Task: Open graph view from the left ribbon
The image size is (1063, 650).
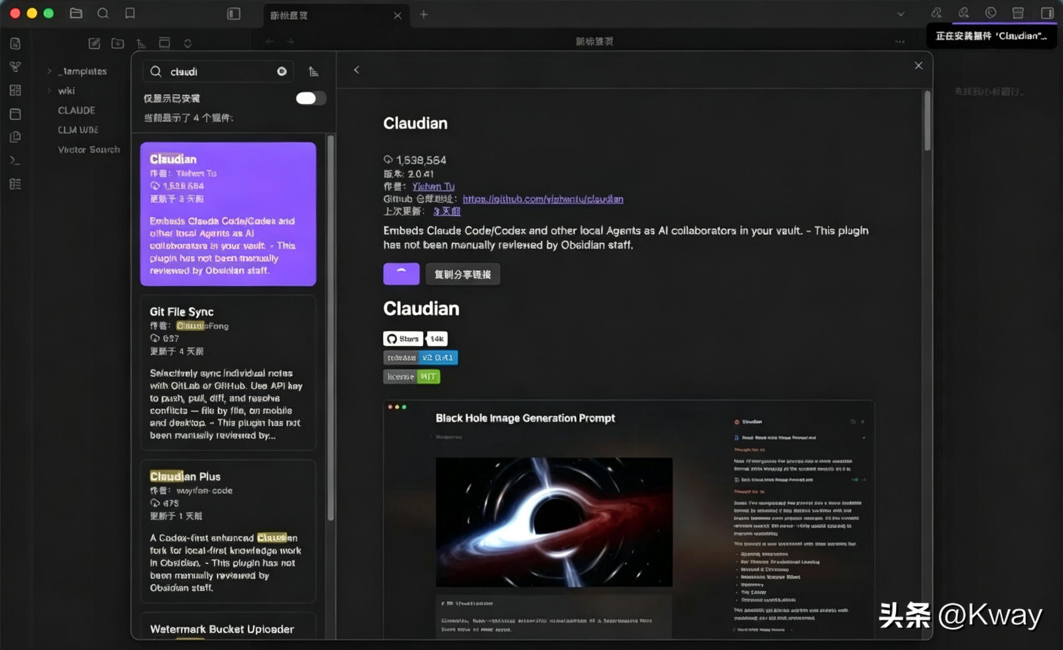Action: point(15,67)
